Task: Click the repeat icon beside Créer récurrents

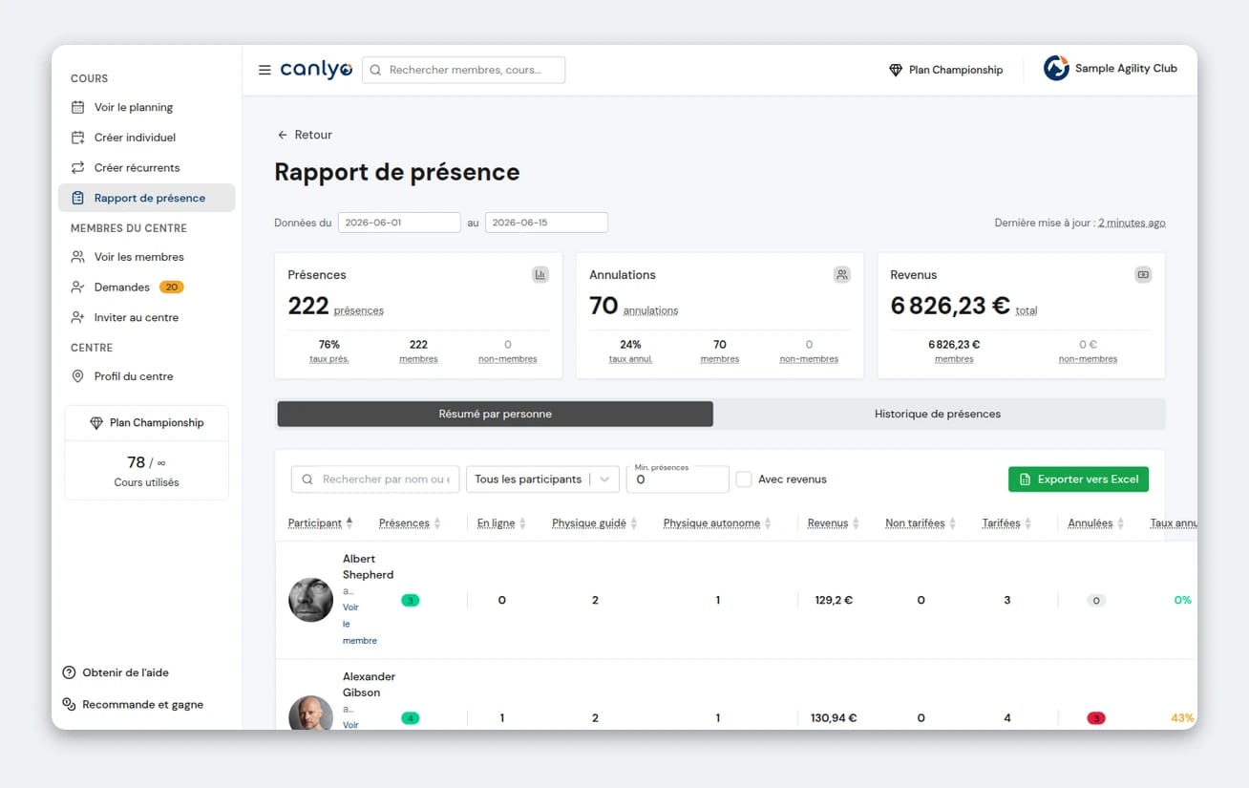Action: point(78,167)
